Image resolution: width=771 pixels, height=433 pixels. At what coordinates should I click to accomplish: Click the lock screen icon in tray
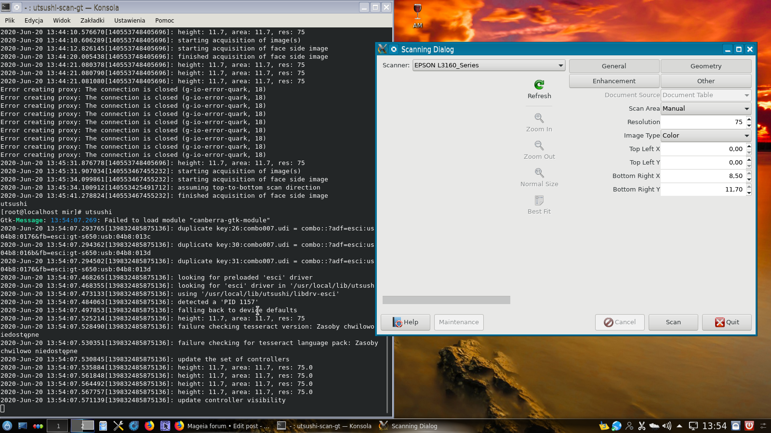736,426
